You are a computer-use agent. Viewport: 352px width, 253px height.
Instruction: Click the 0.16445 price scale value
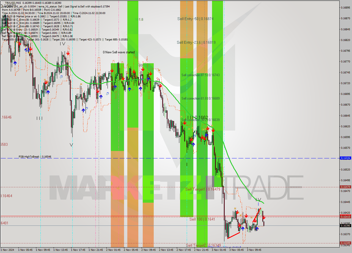point(345,202)
